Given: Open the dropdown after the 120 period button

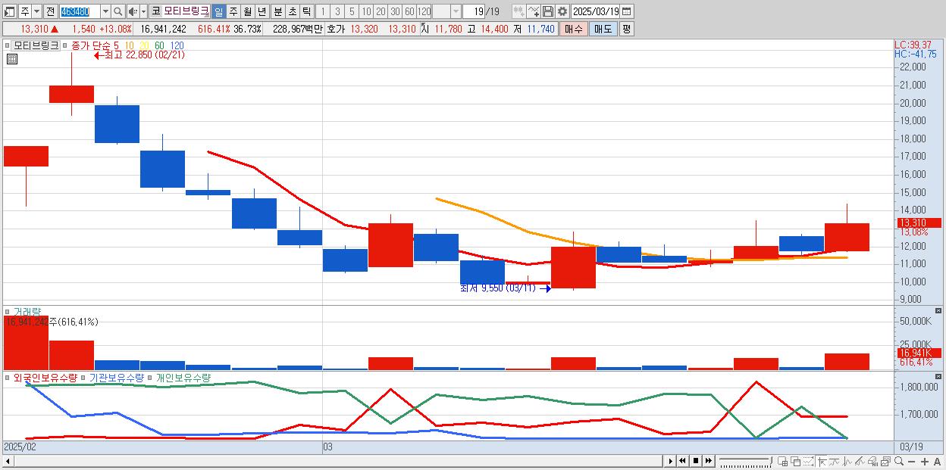Looking at the screenshot, I should [x=456, y=11].
